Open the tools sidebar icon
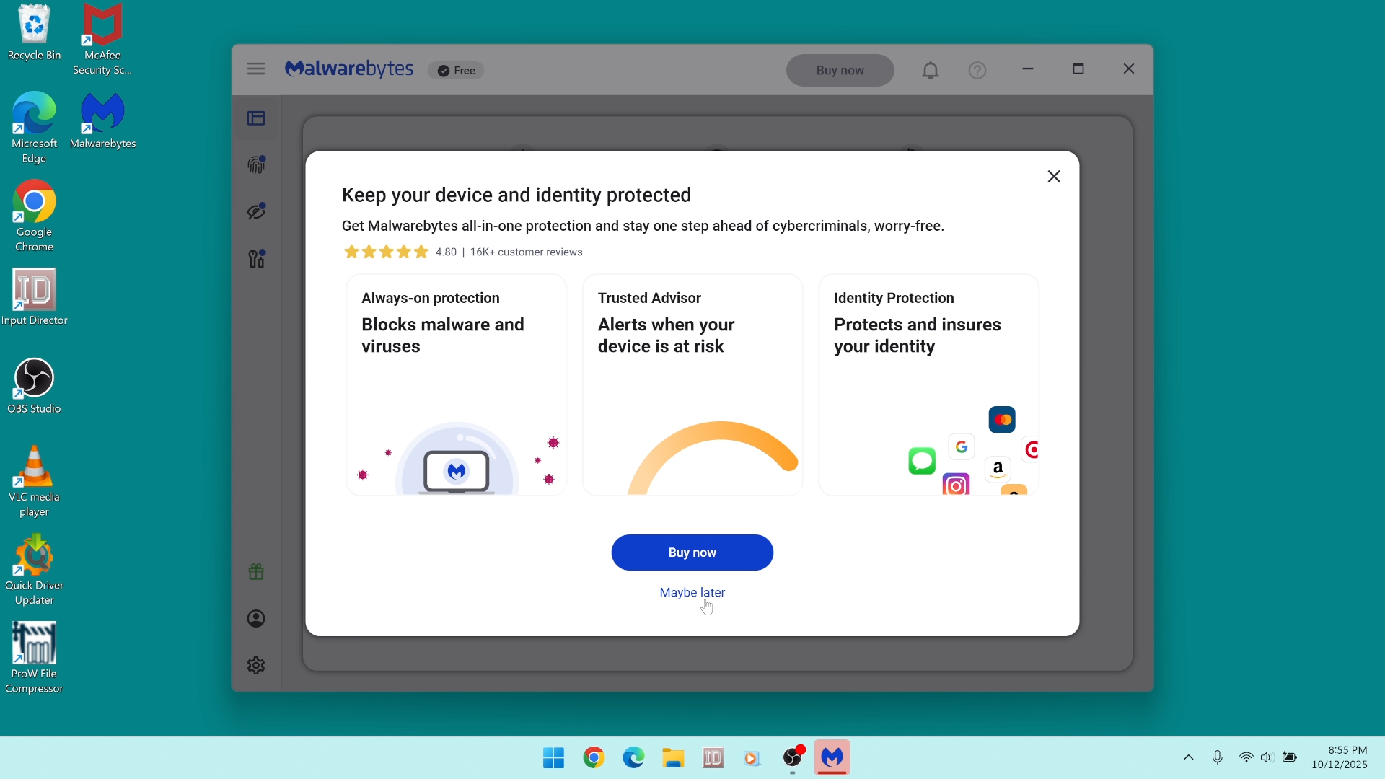The width and height of the screenshot is (1385, 779). coord(257,258)
